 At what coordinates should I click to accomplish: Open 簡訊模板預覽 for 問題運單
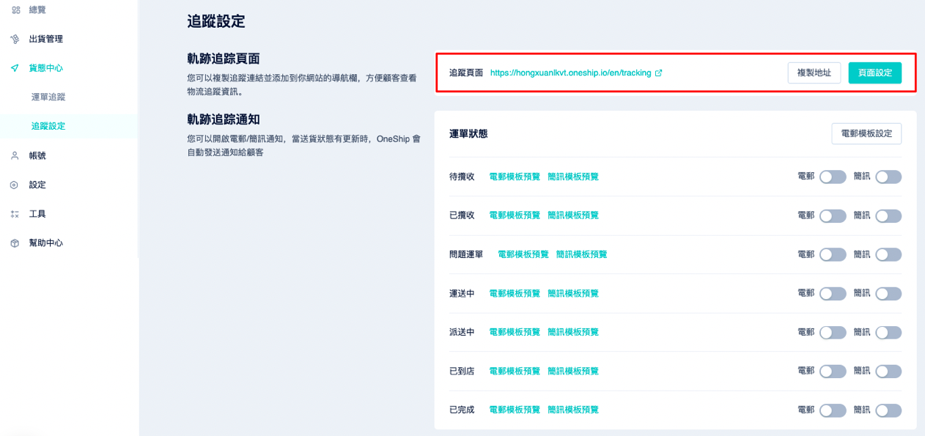tap(582, 254)
